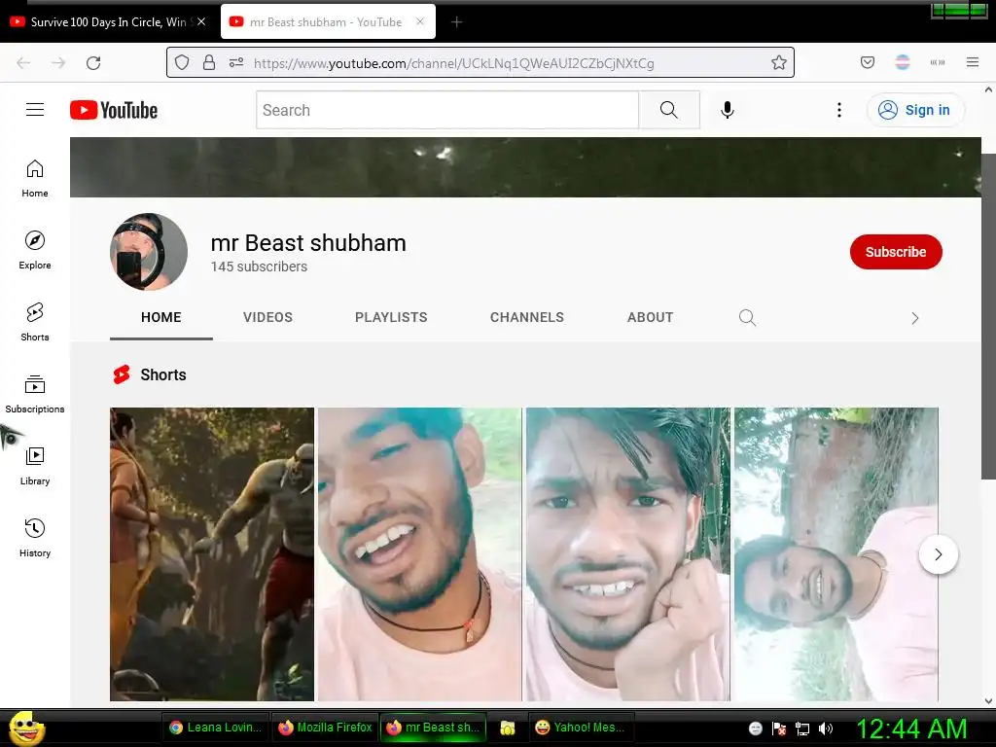Image resolution: width=996 pixels, height=747 pixels.
Task: Click the flag with red X tray icon
Action: [x=779, y=729]
